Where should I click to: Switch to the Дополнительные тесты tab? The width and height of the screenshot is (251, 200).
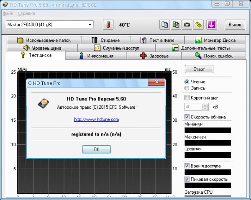click(x=200, y=48)
